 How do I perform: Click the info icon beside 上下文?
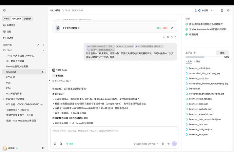point(195,53)
